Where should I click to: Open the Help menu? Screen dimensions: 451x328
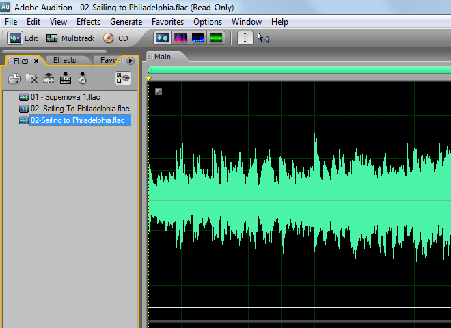(279, 22)
